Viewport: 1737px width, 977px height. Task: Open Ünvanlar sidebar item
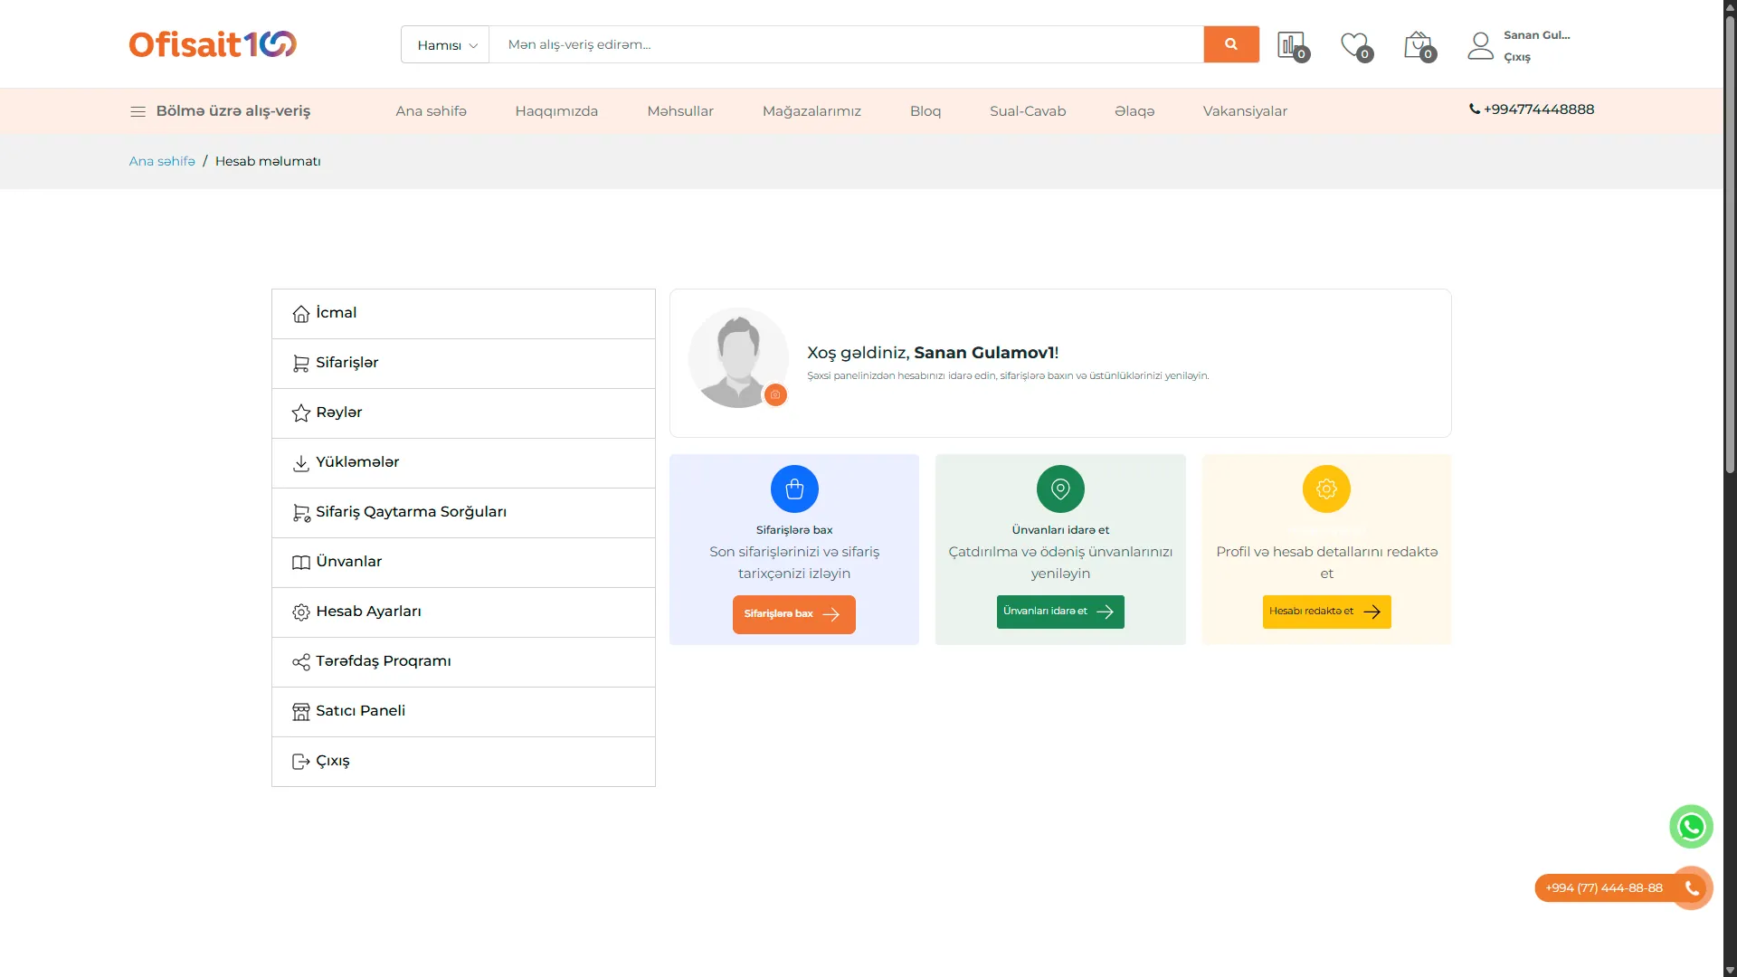pyautogui.click(x=463, y=563)
